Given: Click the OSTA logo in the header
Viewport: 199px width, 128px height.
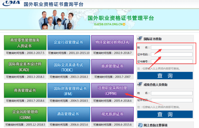Looking at the screenshot, I should pos(11,3).
